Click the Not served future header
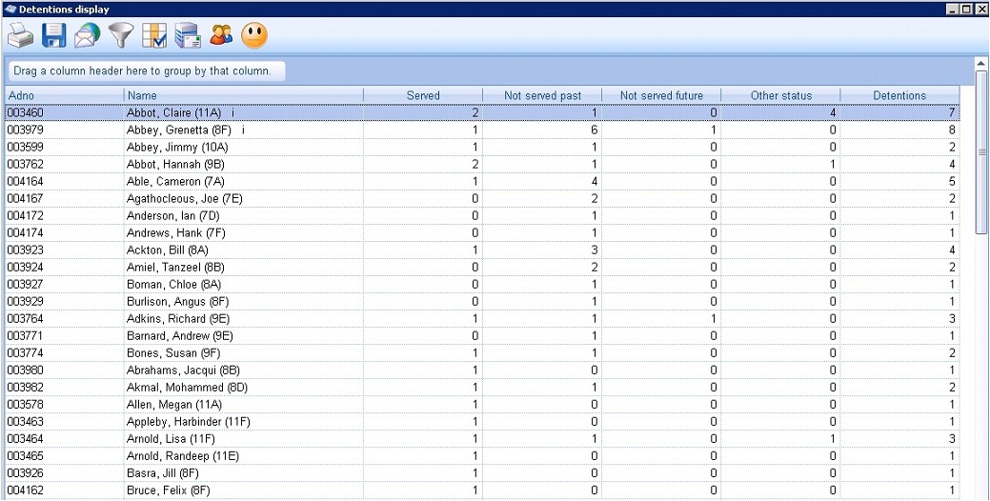This screenshot has height=501, width=990. [661, 95]
